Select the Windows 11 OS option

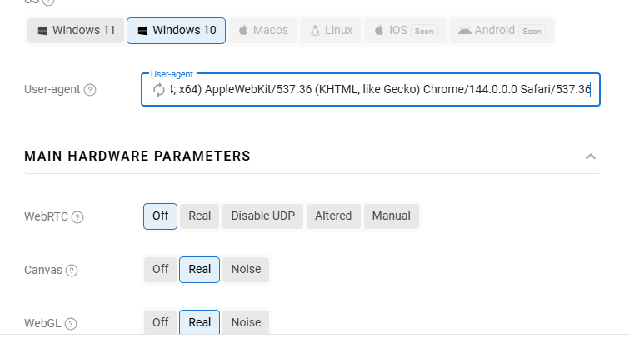click(x=76, y=31)
